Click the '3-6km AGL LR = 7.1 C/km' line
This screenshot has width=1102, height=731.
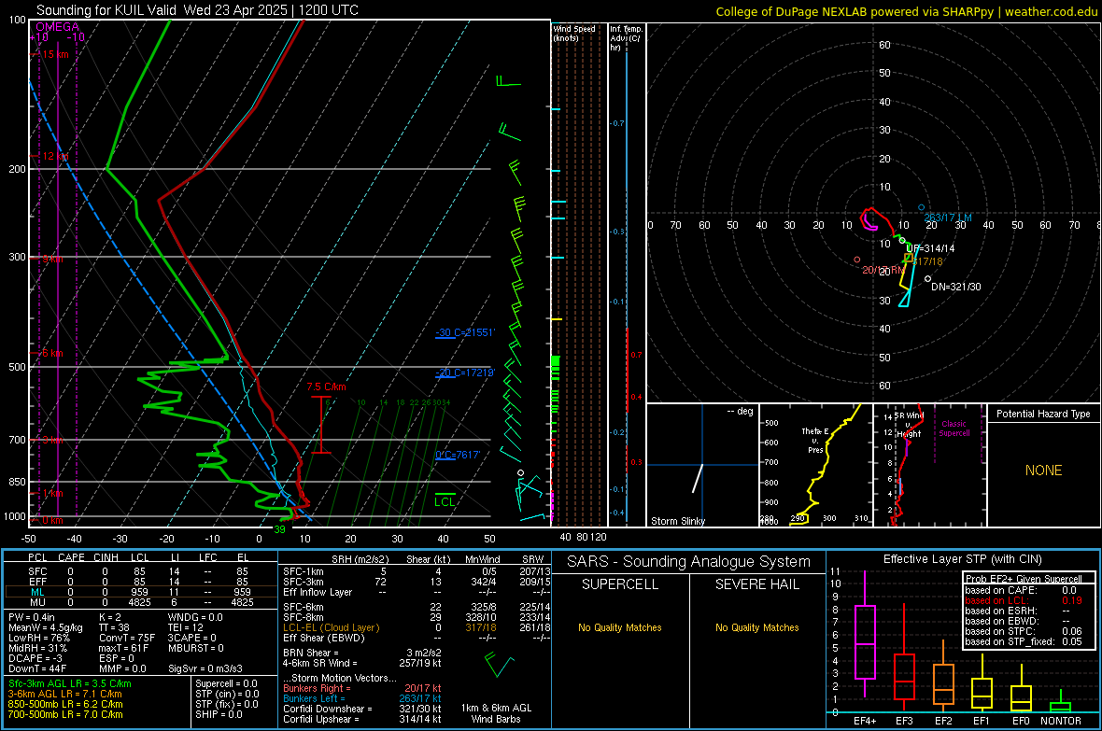pyautogui.click(x=64, y=694)
